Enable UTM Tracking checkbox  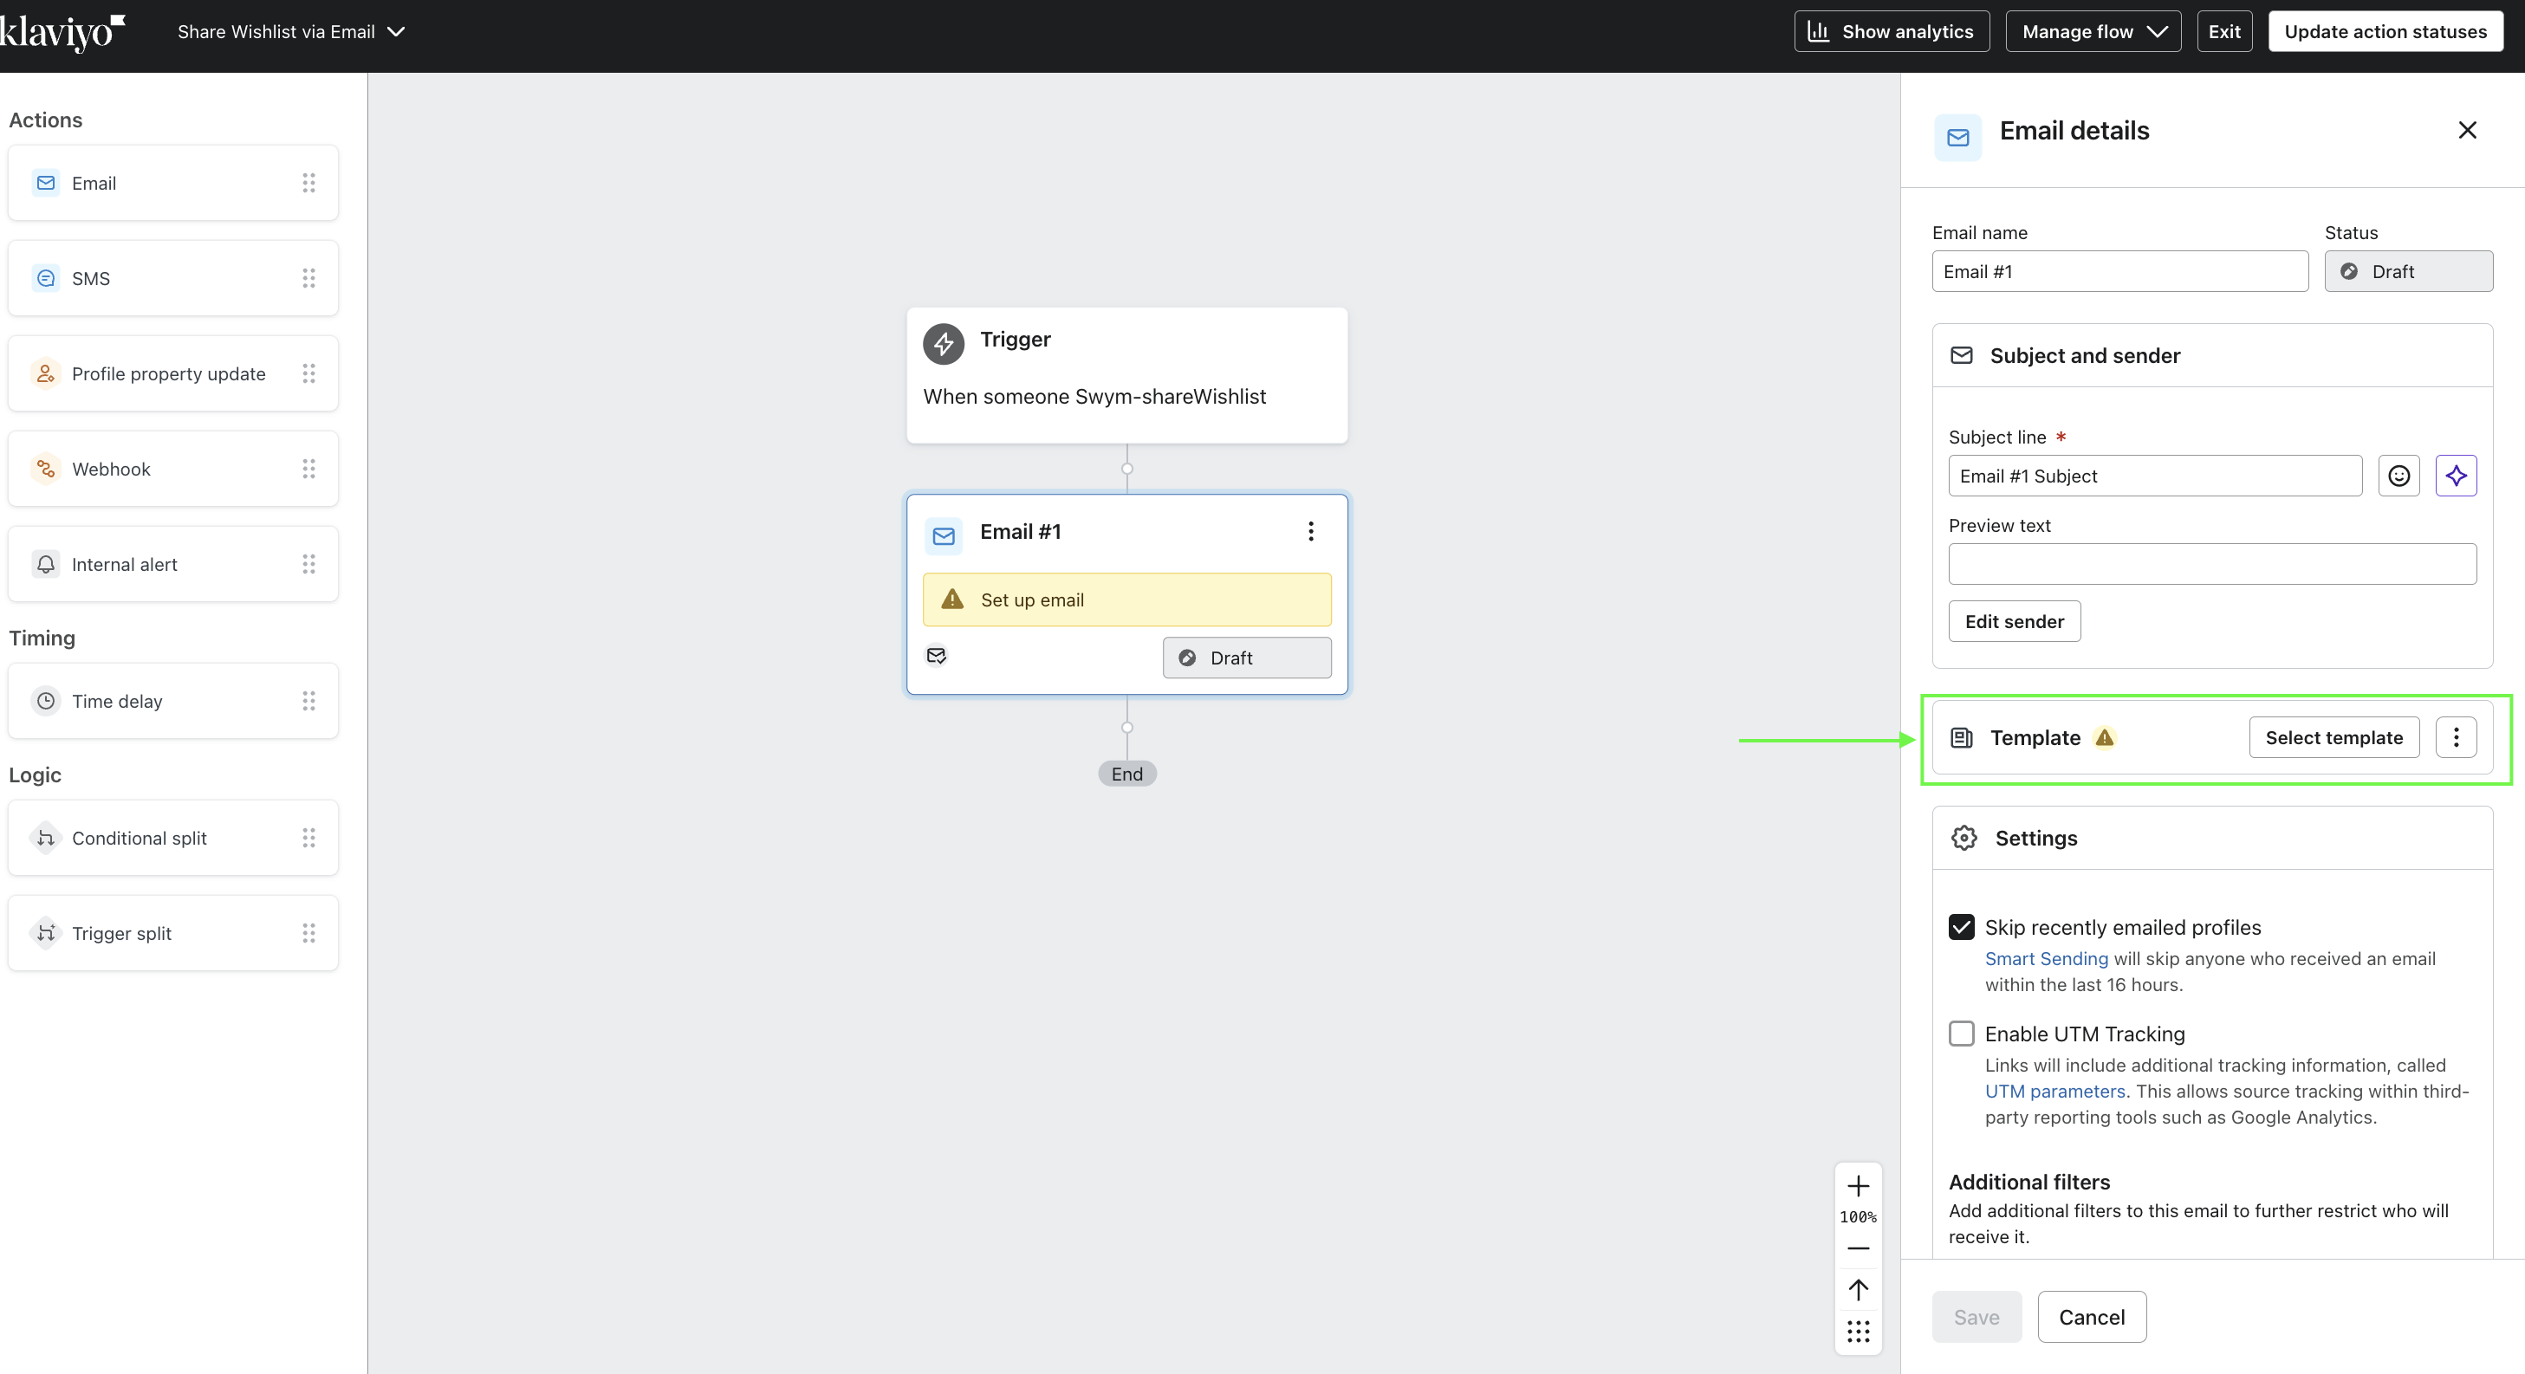[x=1960, y=1033]
